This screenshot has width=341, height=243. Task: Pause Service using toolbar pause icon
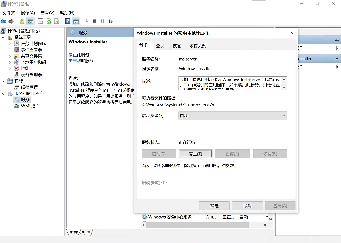point(103,21)
